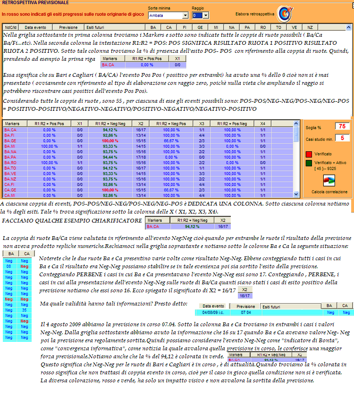Click the X4 column header
This screenshot has width=354, height=396.
263,124
